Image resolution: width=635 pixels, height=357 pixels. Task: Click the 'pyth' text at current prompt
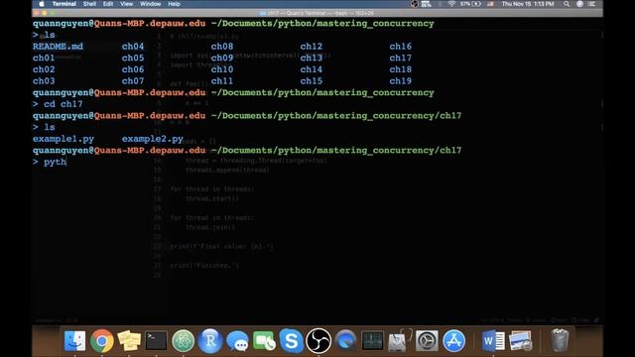(56, 162)
